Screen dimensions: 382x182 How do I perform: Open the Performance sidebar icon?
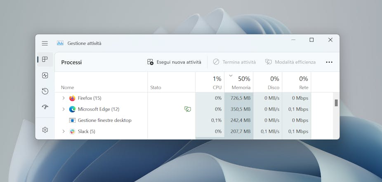[x=45, y=75]
